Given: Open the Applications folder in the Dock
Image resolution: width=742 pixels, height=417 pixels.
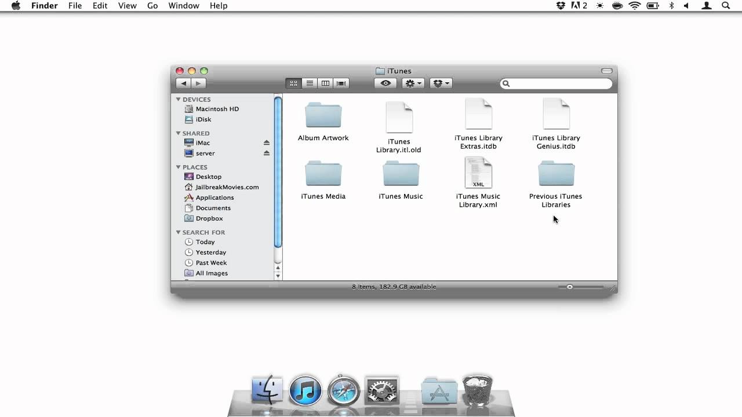Looking at the screenshot, I should tap(439, 390).
